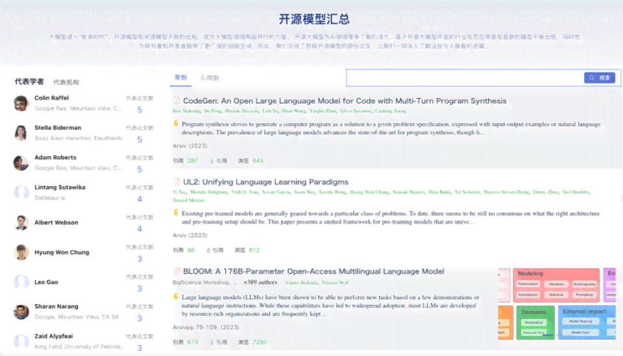Open scholar profile Lintang Sutawika
The width and height of the screenshot is (623, 356).
(x=60, y=187)
